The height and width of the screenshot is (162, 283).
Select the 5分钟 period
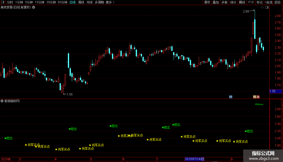29,2
